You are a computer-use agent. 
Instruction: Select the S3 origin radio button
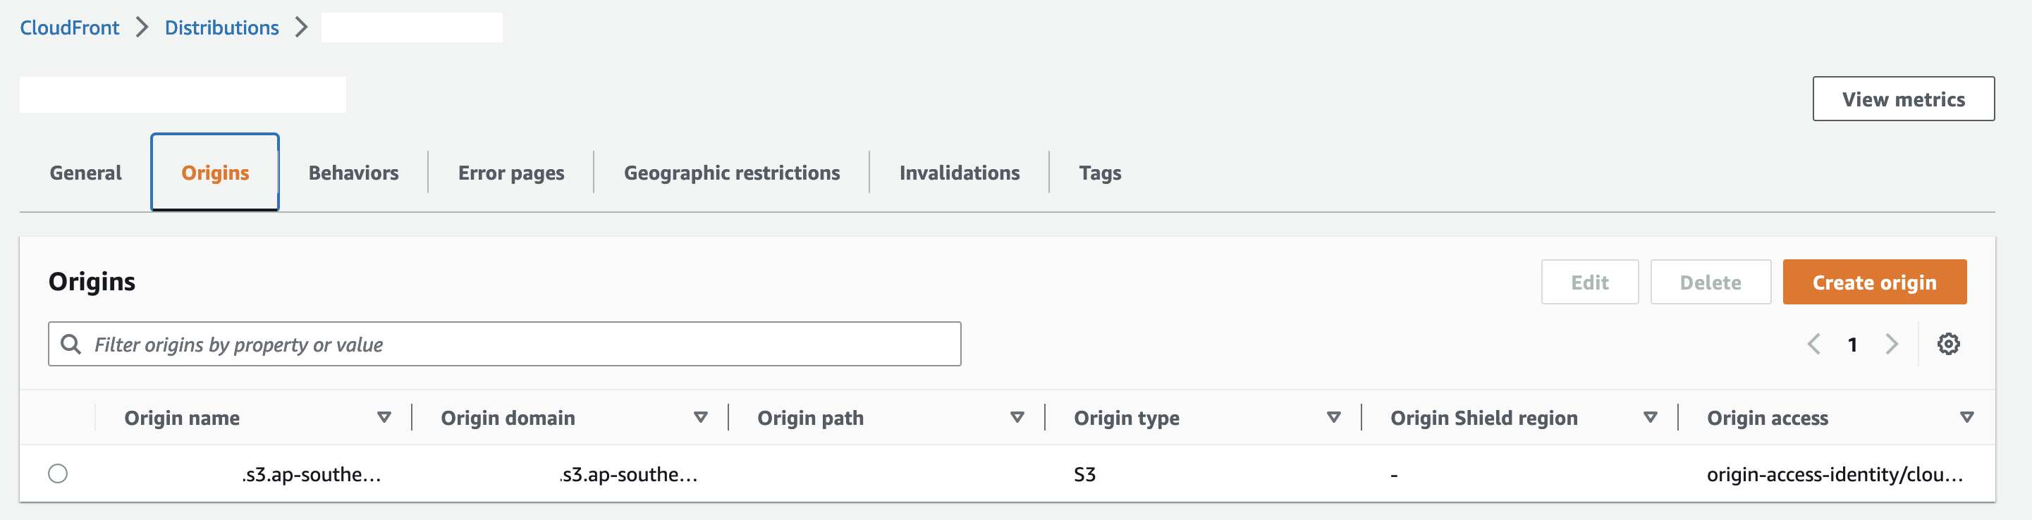click(x=58, y=473)
